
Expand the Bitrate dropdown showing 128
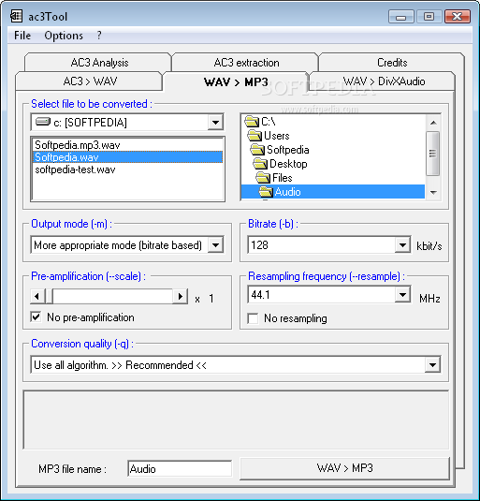point(402,245)
